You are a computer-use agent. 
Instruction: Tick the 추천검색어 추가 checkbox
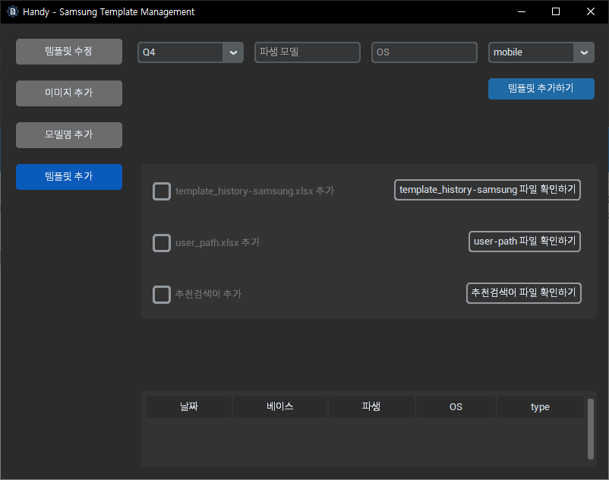162,295
